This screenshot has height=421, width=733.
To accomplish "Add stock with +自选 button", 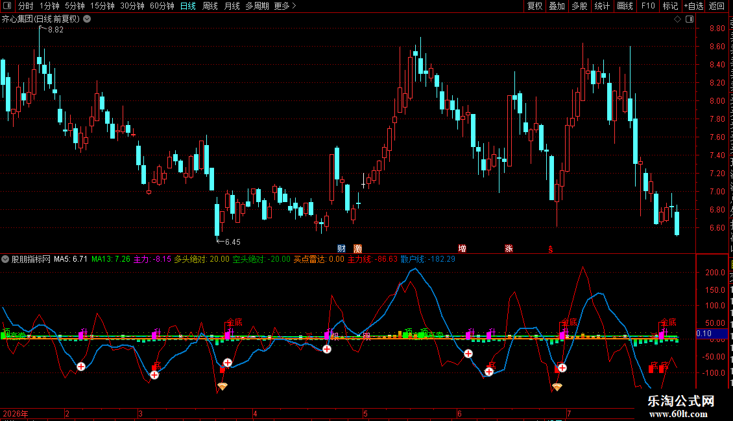I will pos(693,6).
